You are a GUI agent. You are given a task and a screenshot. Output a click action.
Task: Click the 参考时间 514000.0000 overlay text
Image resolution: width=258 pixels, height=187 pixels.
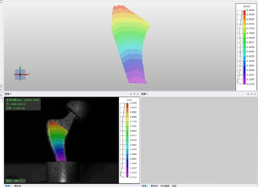23,100
